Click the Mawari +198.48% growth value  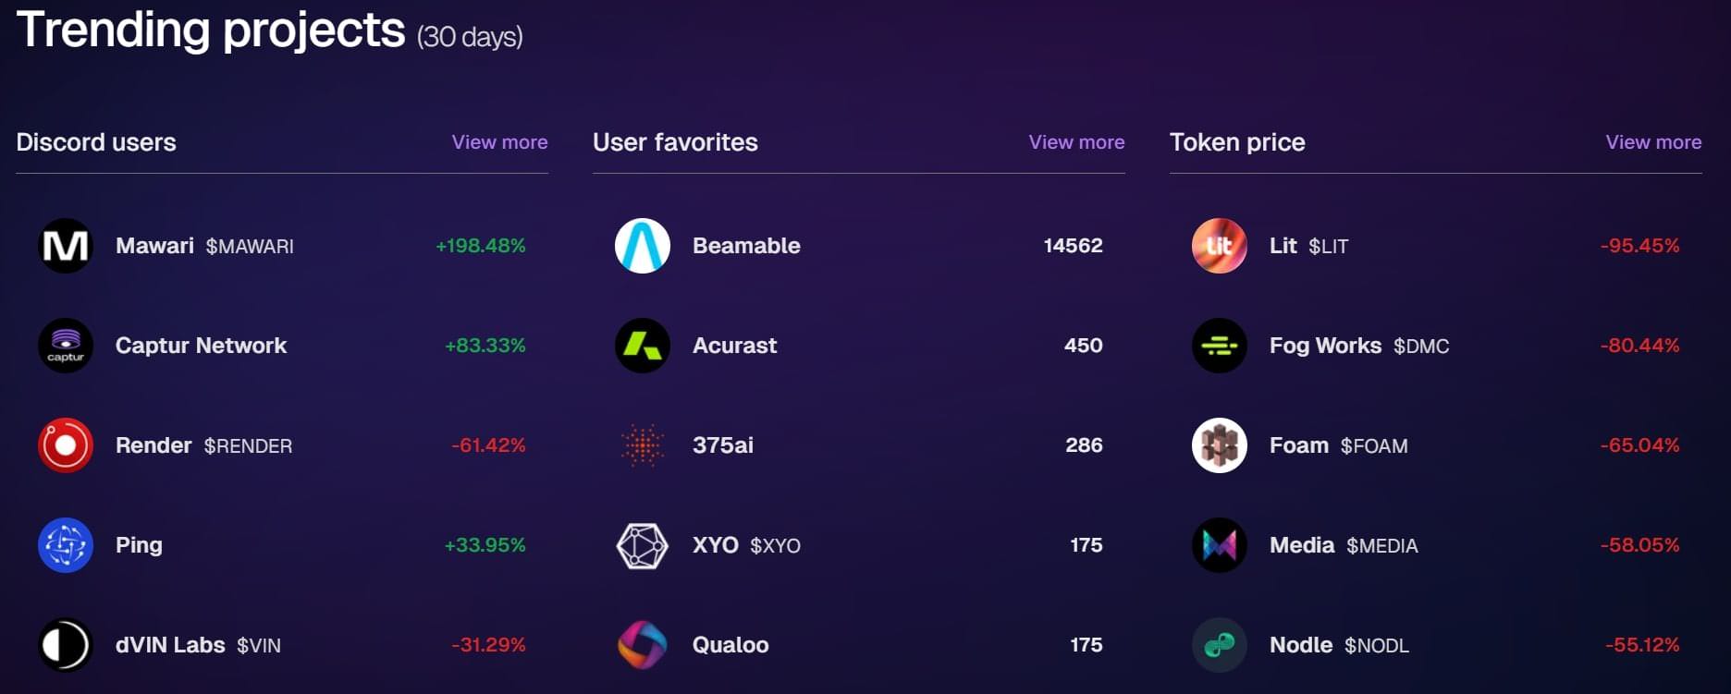[481, 246]
